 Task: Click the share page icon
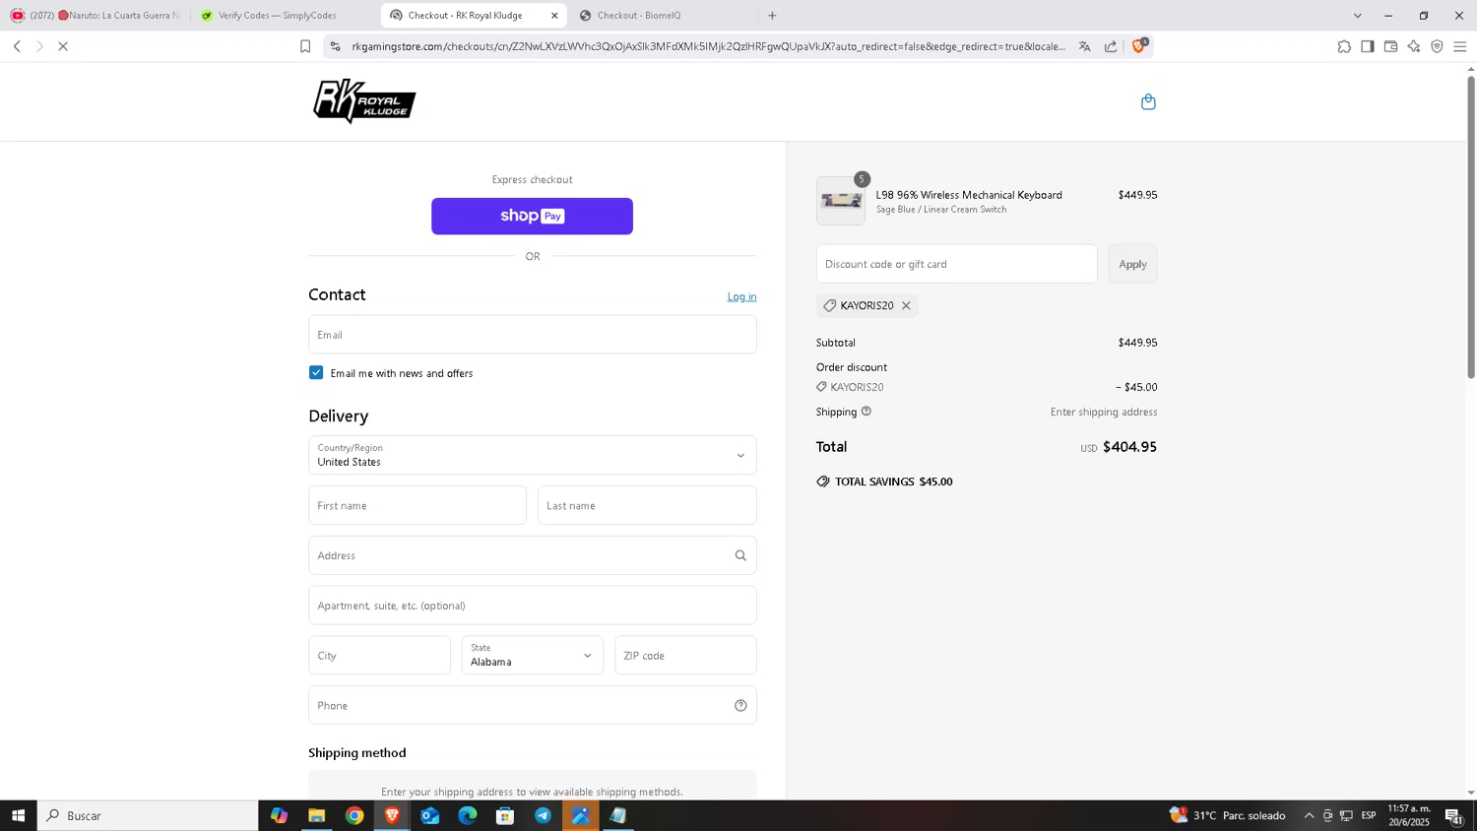click(1111, 46)
